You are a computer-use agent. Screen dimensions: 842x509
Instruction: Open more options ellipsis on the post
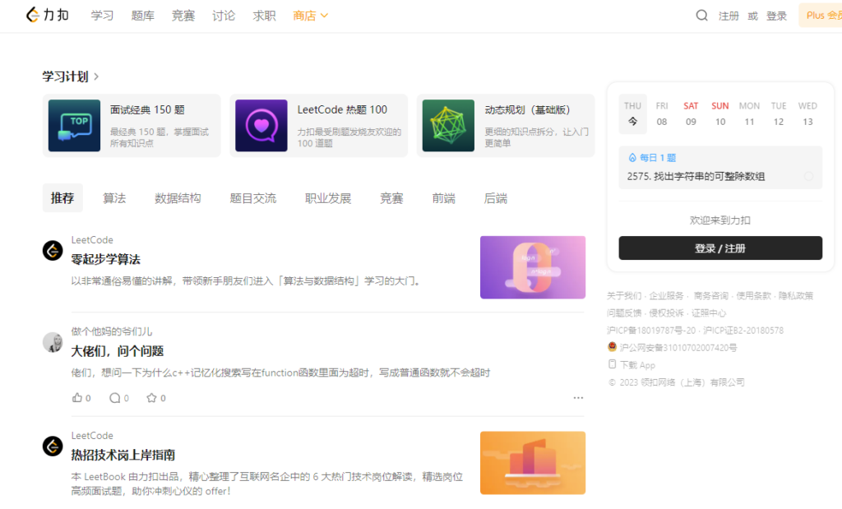pos(578,398)
